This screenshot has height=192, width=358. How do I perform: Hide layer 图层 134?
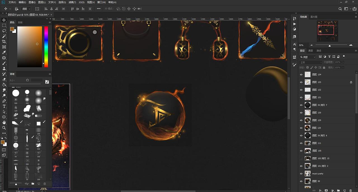pyautogui.click(x=301, y=75)
